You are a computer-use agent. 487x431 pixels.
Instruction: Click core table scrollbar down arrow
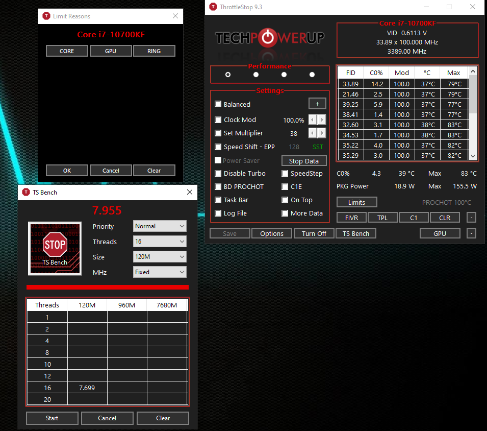coord(473,156)
